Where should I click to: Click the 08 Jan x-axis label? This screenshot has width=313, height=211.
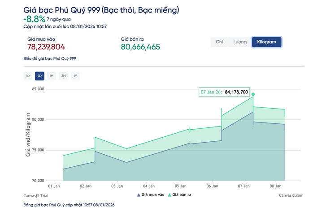coord(275,186)
